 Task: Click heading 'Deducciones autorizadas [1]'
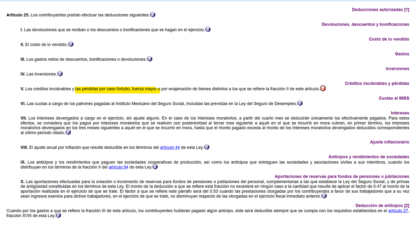point(380,10)
